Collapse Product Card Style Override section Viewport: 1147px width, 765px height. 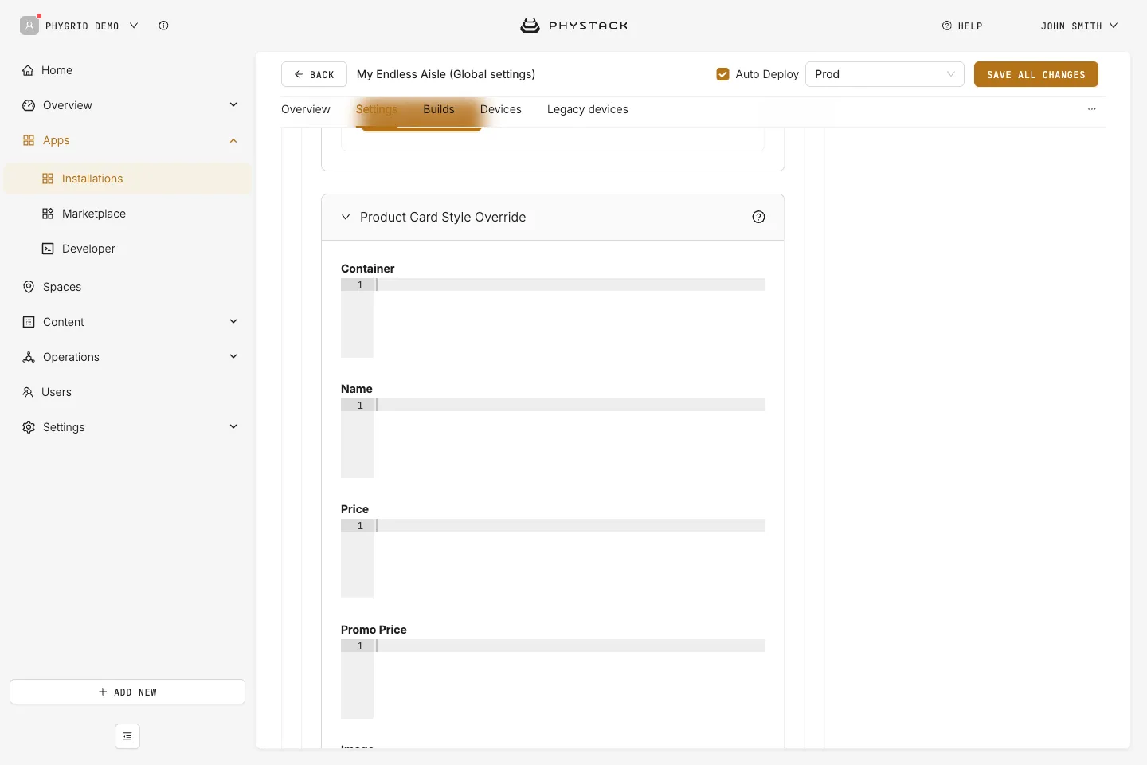pyautogui.click(x=346, y=217)
